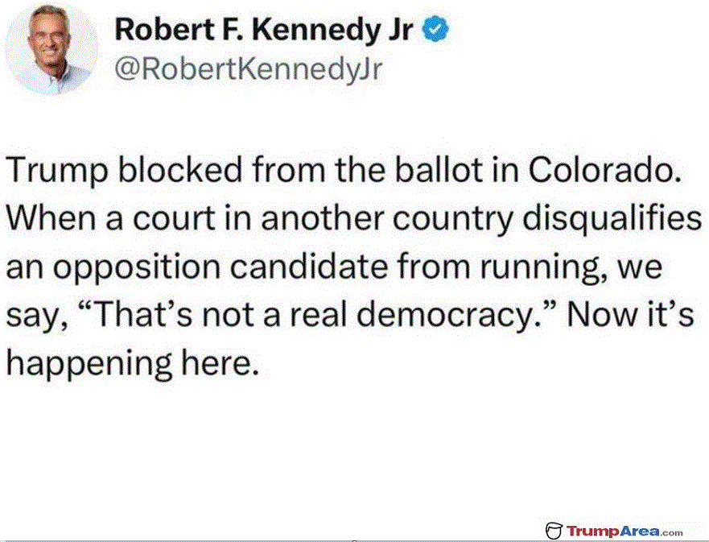Open the display name Robert F. Kennedy Jr

pos(264,30)
